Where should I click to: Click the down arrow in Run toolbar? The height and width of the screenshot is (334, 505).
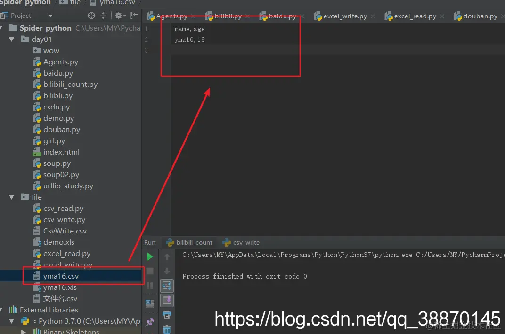[167, 272]
